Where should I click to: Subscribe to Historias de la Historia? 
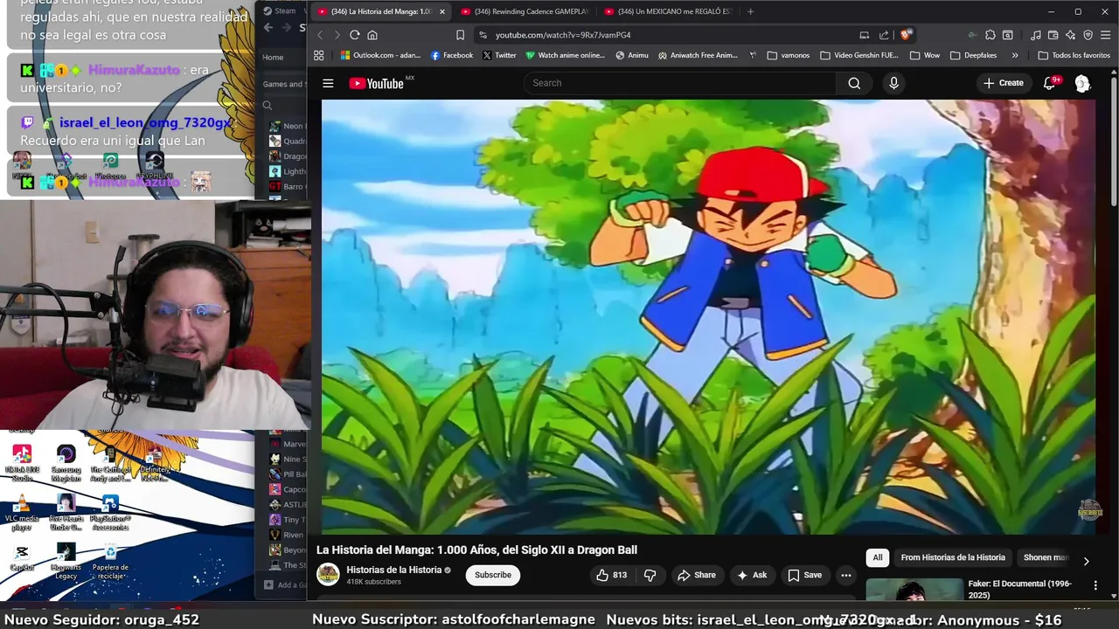click(x=493, y=575)
